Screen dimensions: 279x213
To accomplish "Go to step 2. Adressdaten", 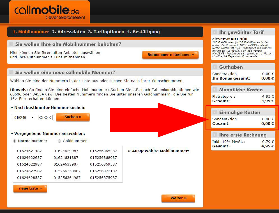I will click(68, 32).
